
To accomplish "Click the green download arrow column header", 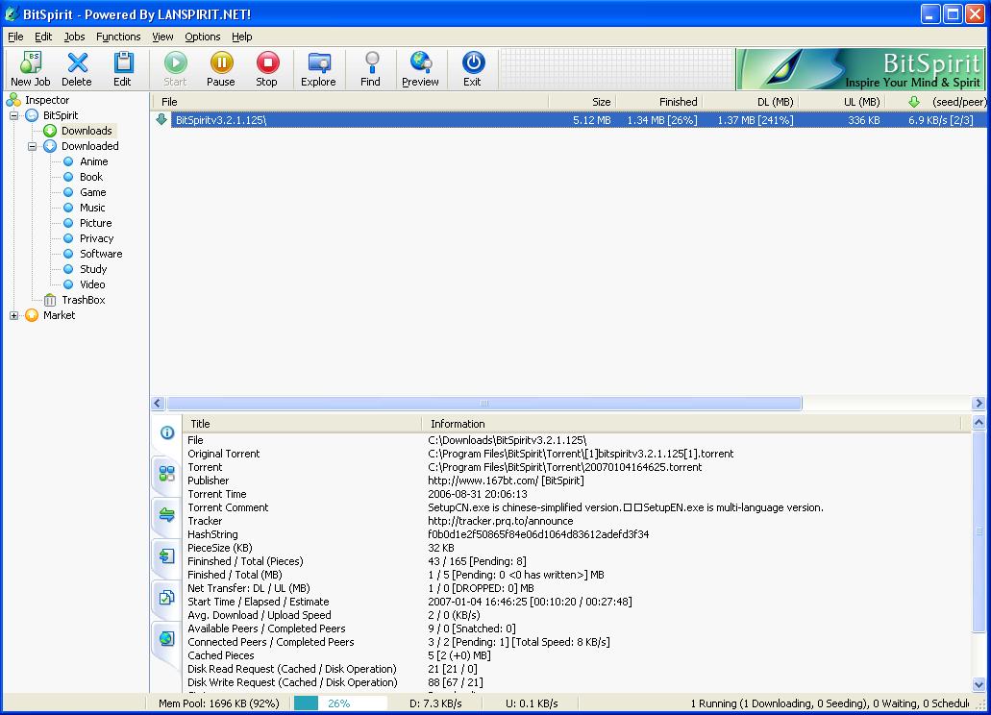I will tap(914, 102).
